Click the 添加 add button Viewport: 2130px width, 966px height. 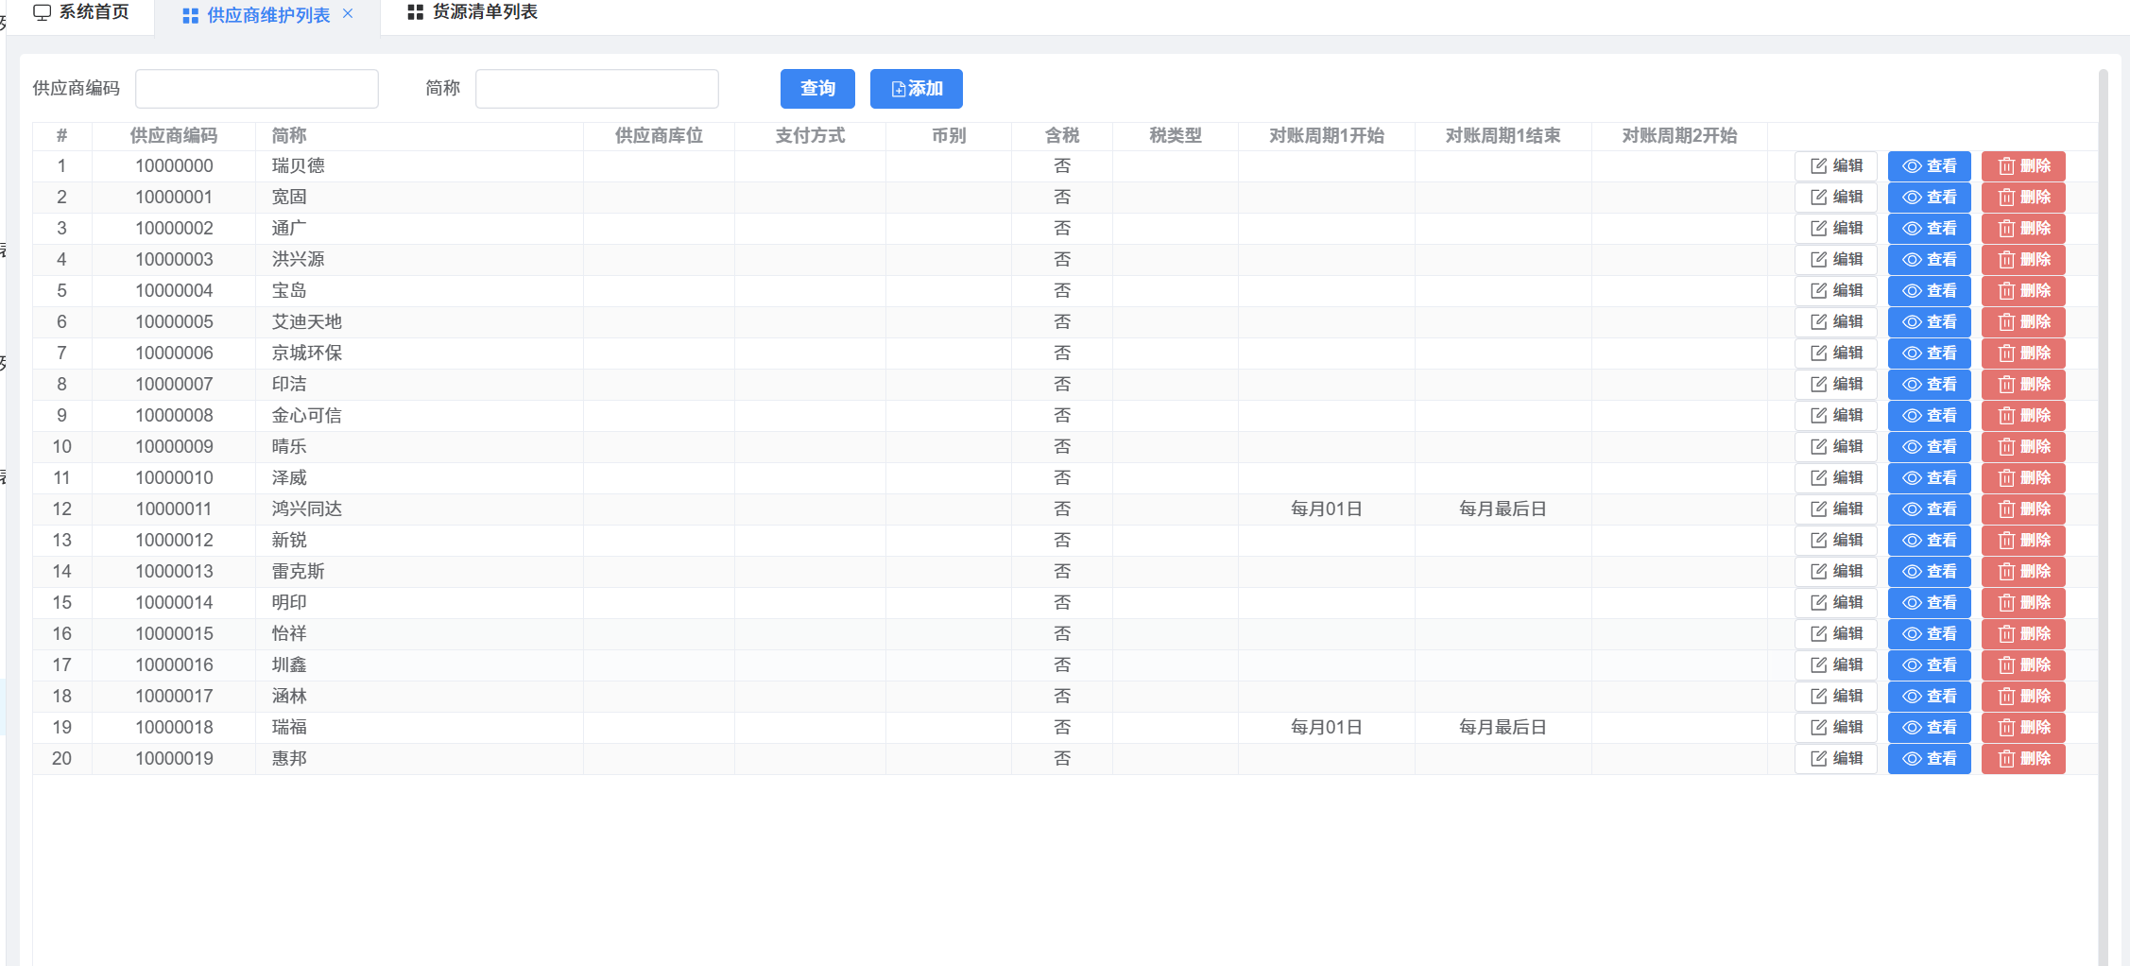916,89
